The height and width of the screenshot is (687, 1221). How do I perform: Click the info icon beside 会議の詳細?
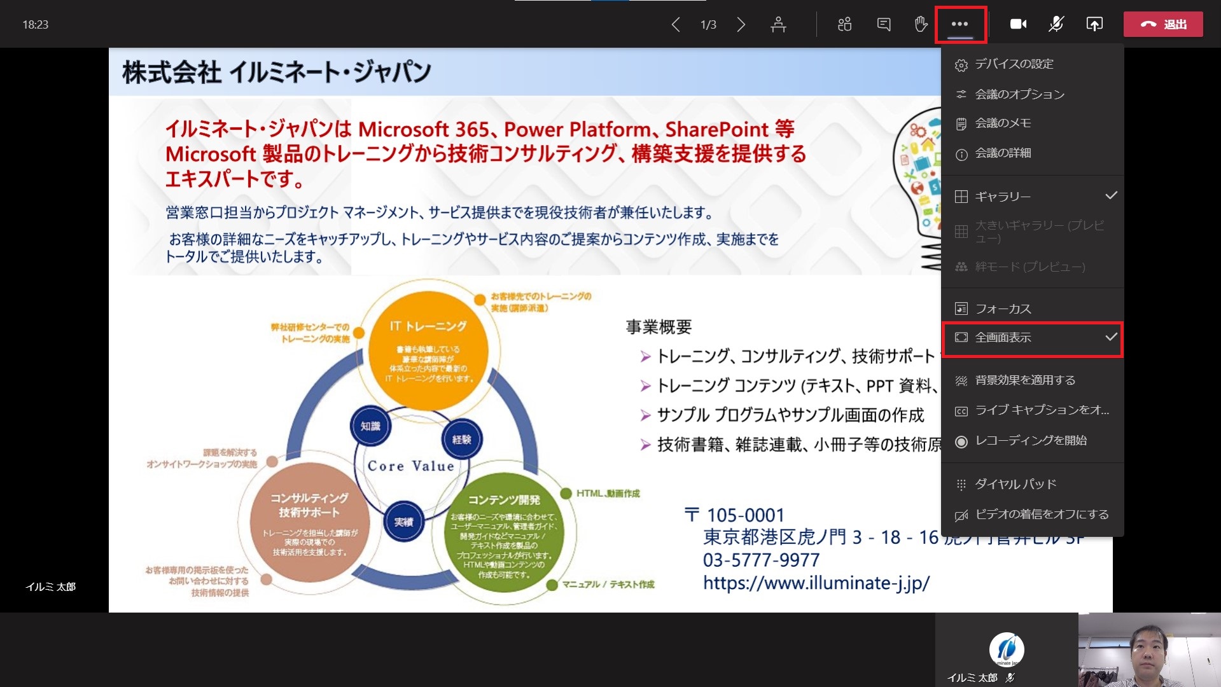click(961, 154)
